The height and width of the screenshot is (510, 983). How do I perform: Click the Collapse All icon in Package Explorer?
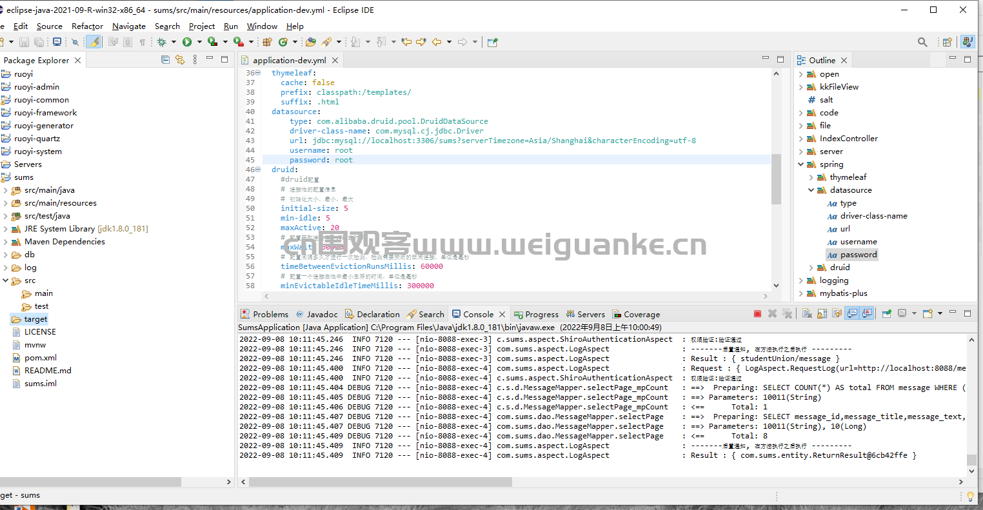(166, 59)
